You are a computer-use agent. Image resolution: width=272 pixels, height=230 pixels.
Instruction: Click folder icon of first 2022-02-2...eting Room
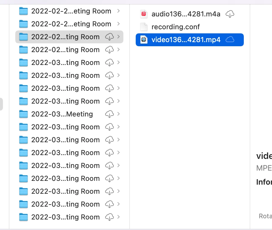(23, 11)
